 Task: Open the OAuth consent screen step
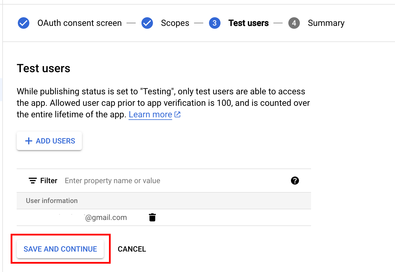click(79, 23)
